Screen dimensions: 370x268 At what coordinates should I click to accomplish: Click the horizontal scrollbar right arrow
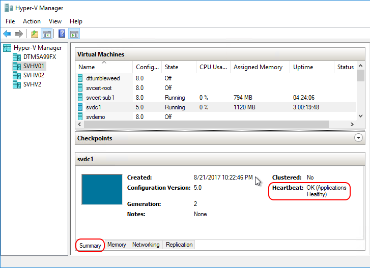point(352,124)
